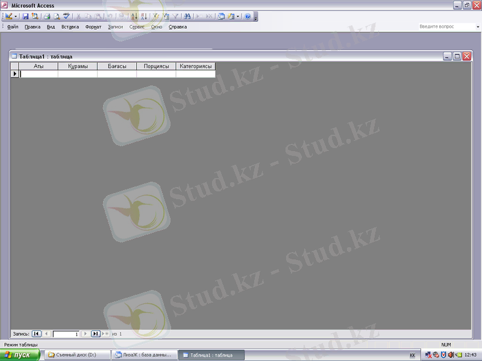Open print preview with the magnifier page icon
The image size is (482, 361).
(57, 16)
